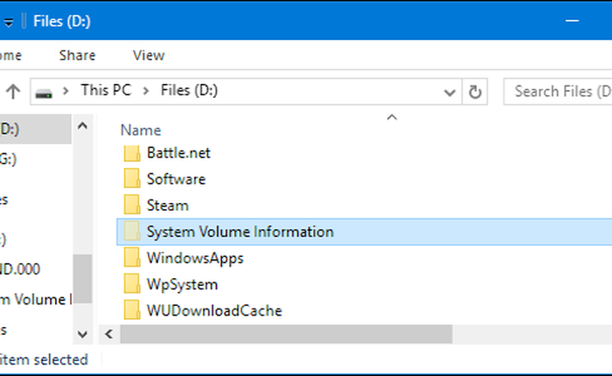
Task: Click the horizontal scrollbar thumb
Action: pos(286,334)
